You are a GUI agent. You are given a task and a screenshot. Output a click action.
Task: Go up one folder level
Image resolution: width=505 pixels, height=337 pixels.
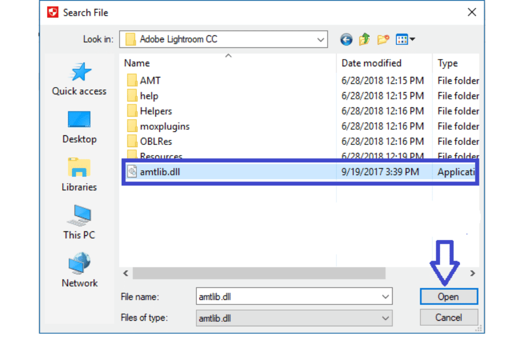pyautogui.click(x=364, y=39)
